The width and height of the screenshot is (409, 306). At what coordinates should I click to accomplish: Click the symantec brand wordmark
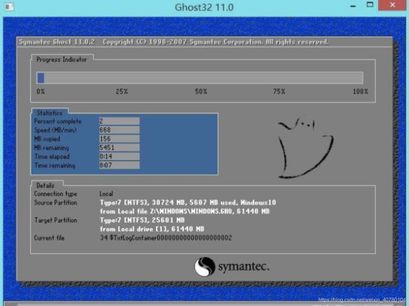pos(244,266)
